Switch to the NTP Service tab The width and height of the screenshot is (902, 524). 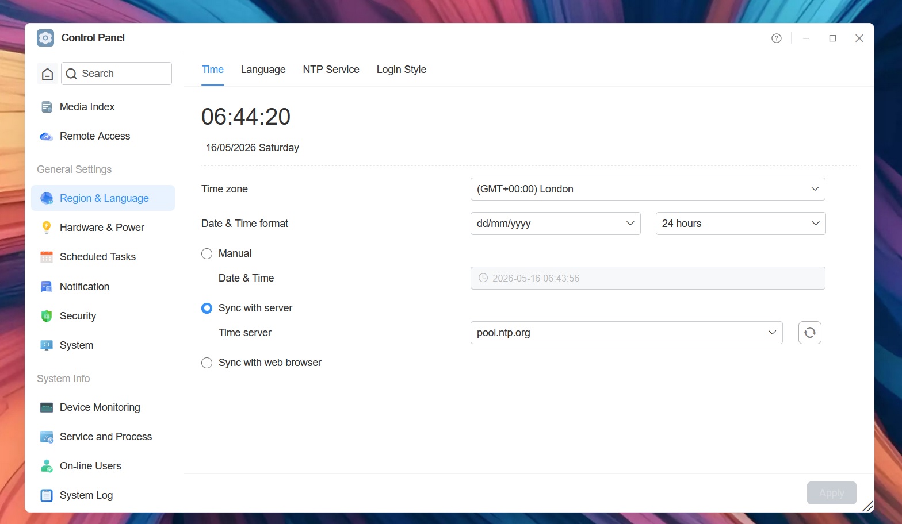tap(331, 70)
